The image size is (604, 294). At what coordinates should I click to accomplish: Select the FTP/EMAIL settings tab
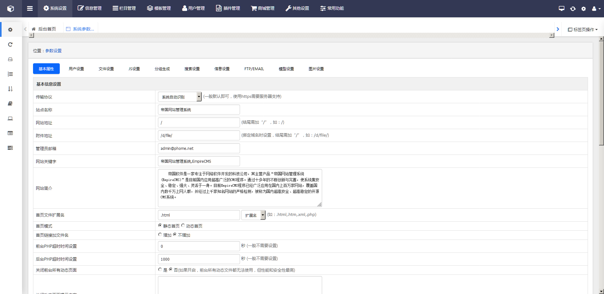coord(254,69)
